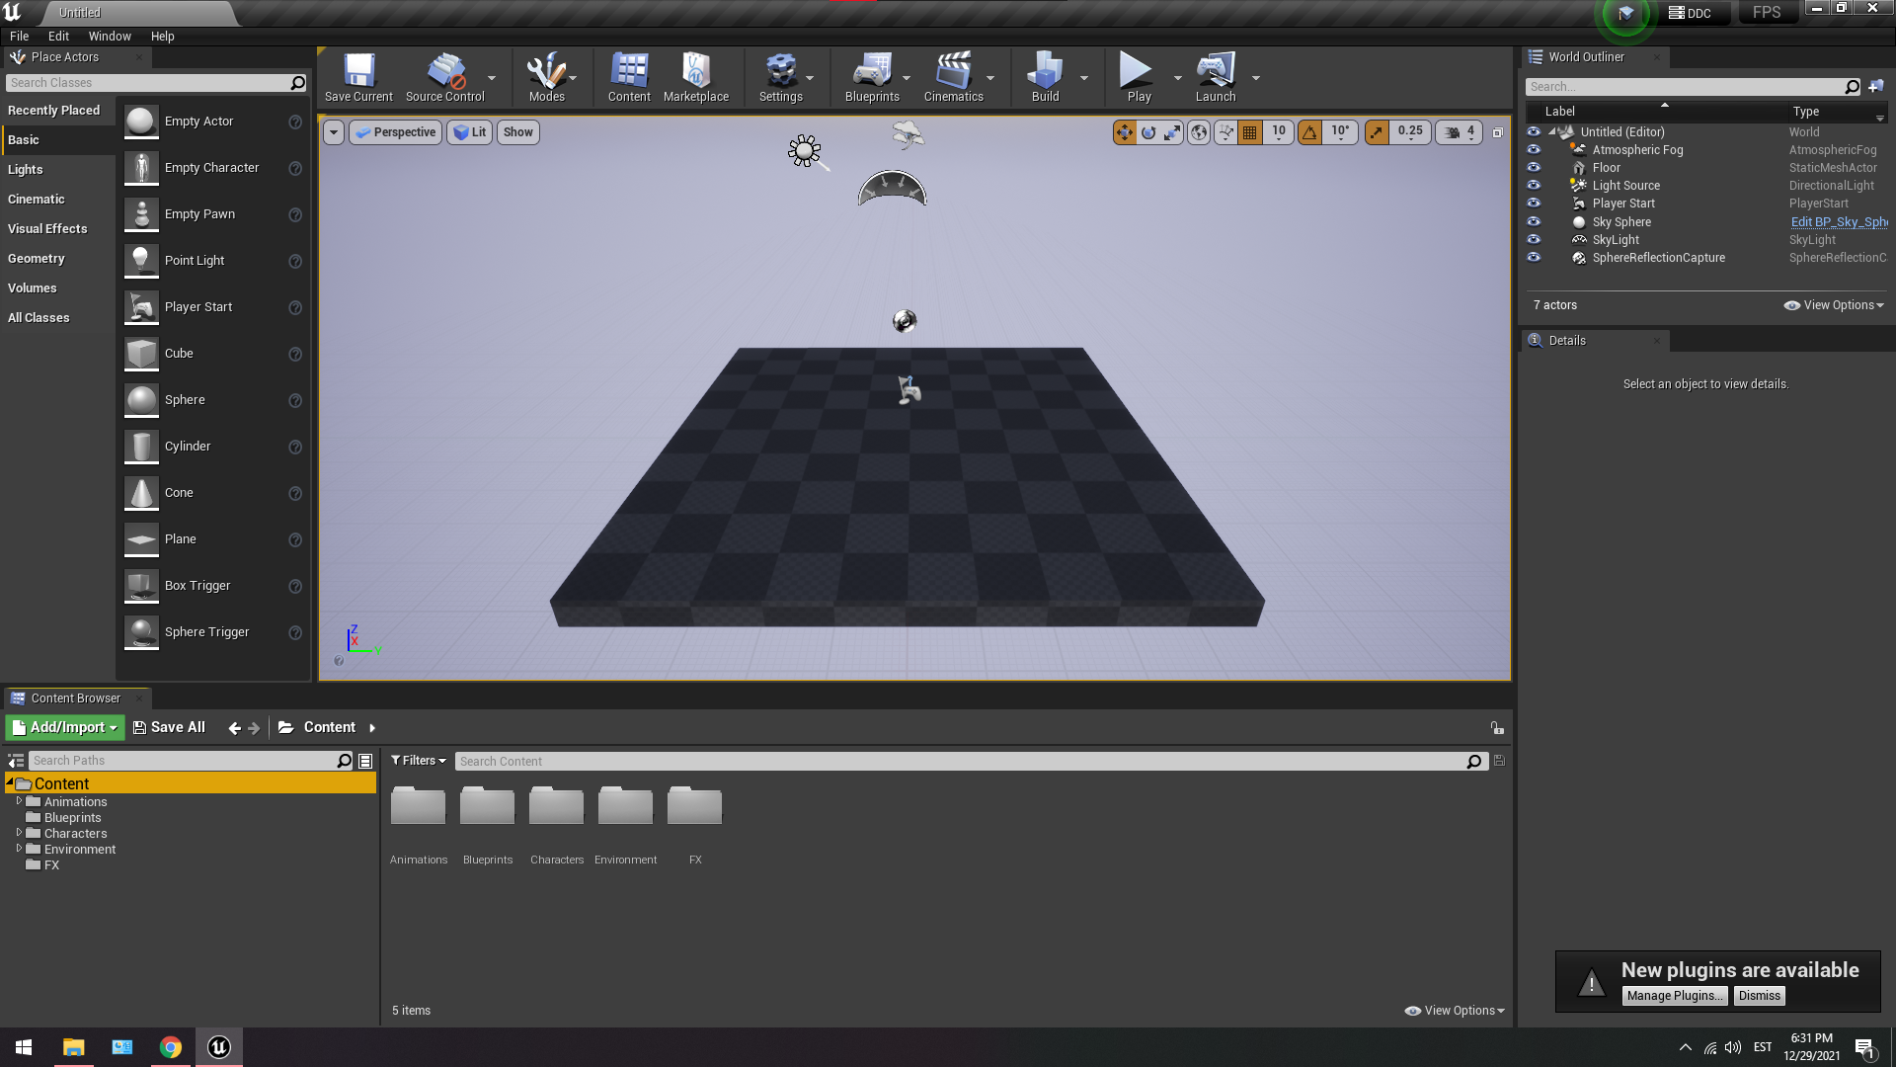Click the Build toolbar icon

[x=1045, y=71]
